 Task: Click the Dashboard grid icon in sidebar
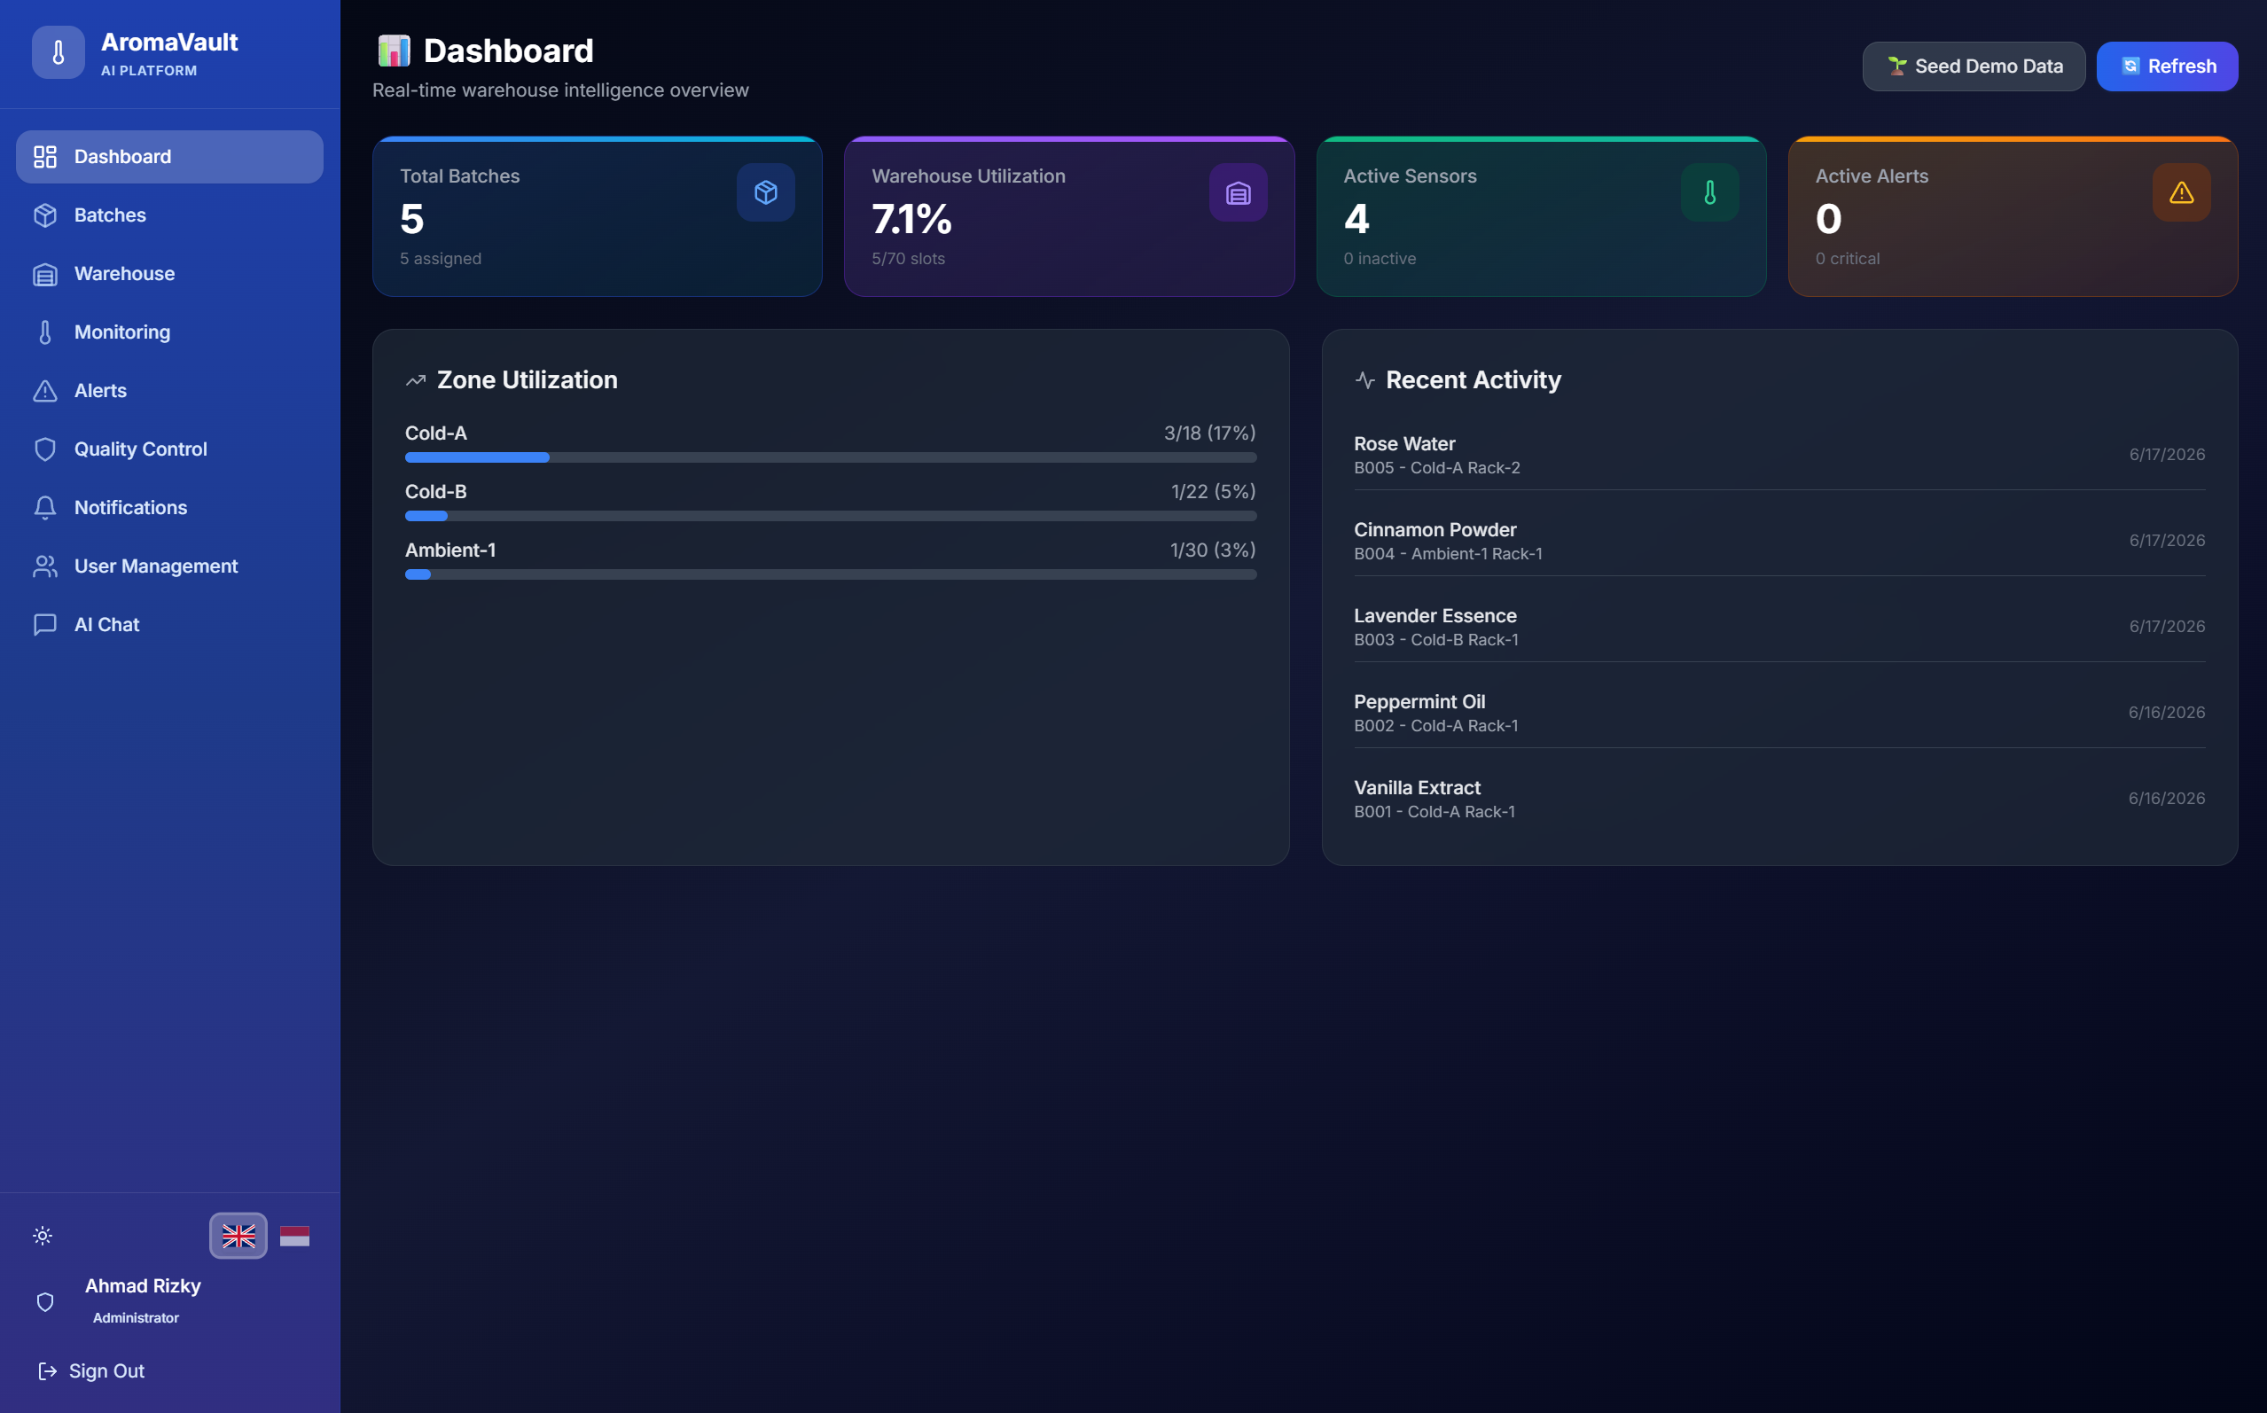pos(45,157)
